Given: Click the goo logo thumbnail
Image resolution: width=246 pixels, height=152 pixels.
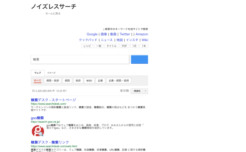Looking at the screenshot, I should (38, 130).
